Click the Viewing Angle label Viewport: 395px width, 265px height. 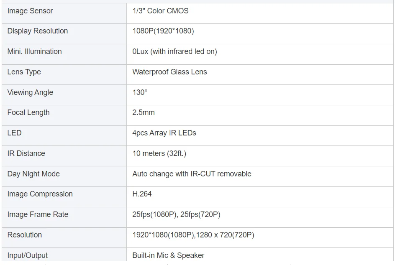coord(30,92)
